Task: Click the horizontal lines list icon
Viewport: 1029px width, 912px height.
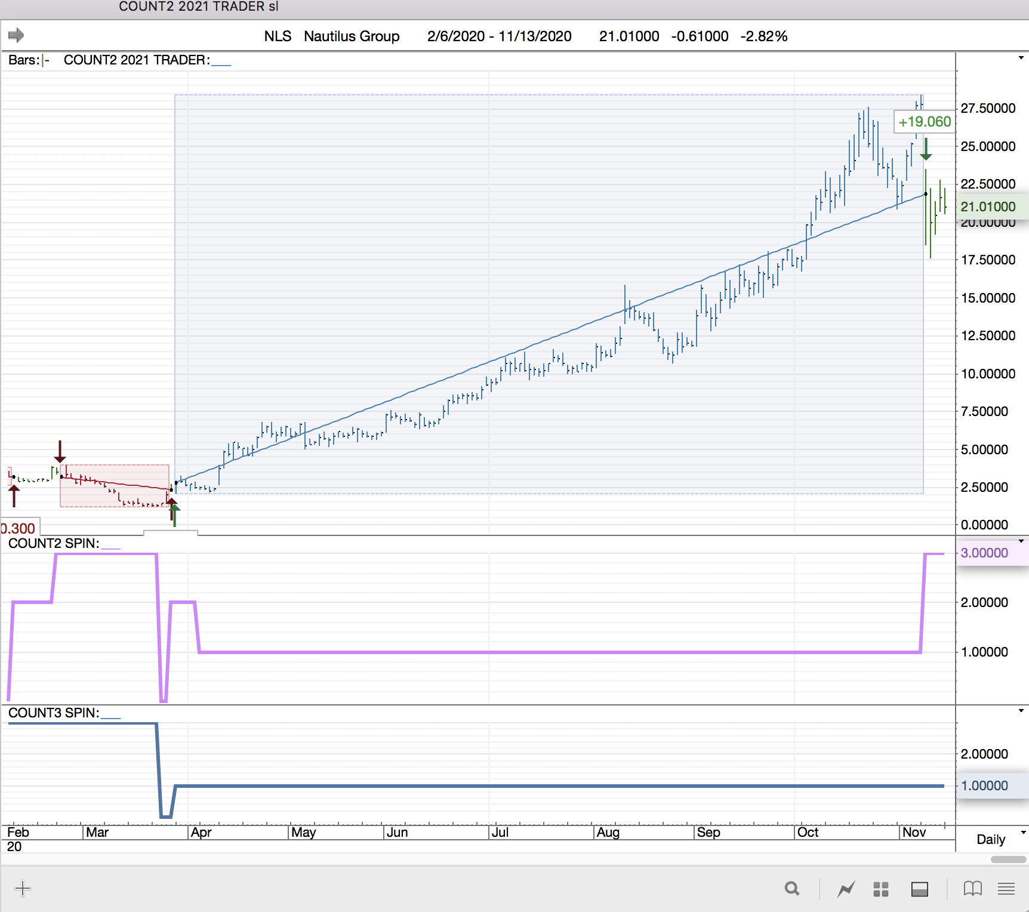Action: (x=1006, y=889)
